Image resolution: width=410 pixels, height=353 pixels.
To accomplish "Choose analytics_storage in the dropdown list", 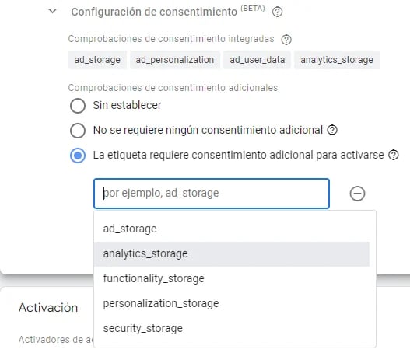I will 232,253.
